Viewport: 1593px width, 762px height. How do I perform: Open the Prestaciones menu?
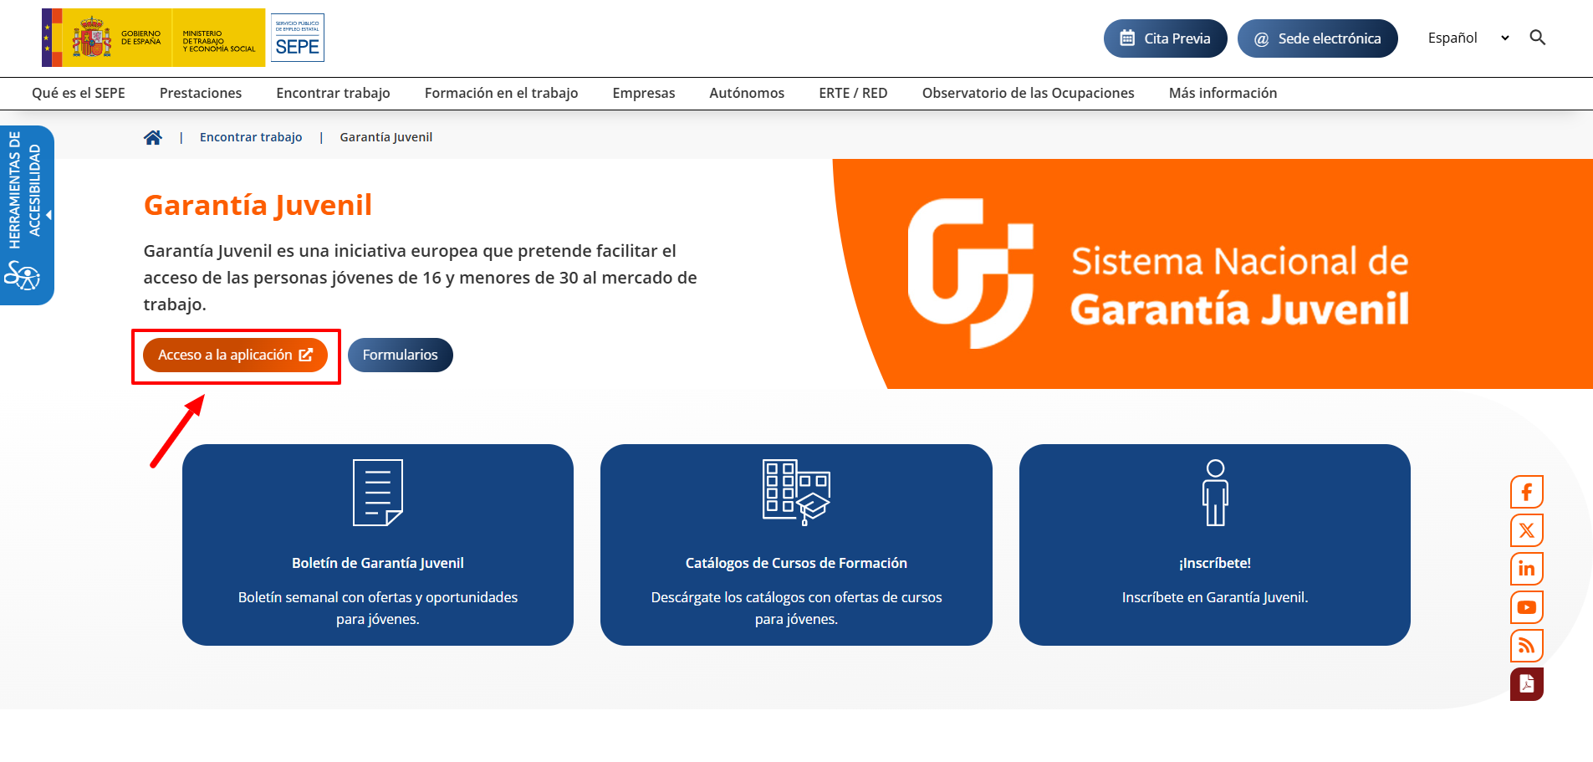click(x=201, y=93)
